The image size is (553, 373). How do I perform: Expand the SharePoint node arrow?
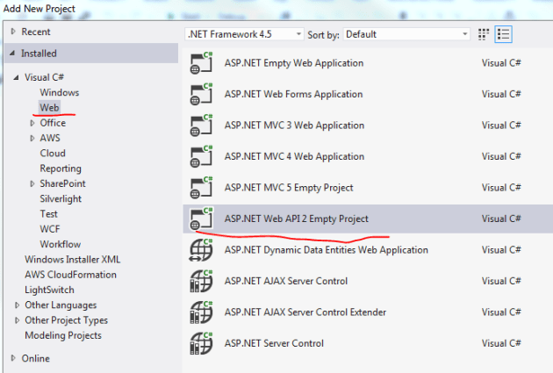pyautogui.click(x=32, y=183)
